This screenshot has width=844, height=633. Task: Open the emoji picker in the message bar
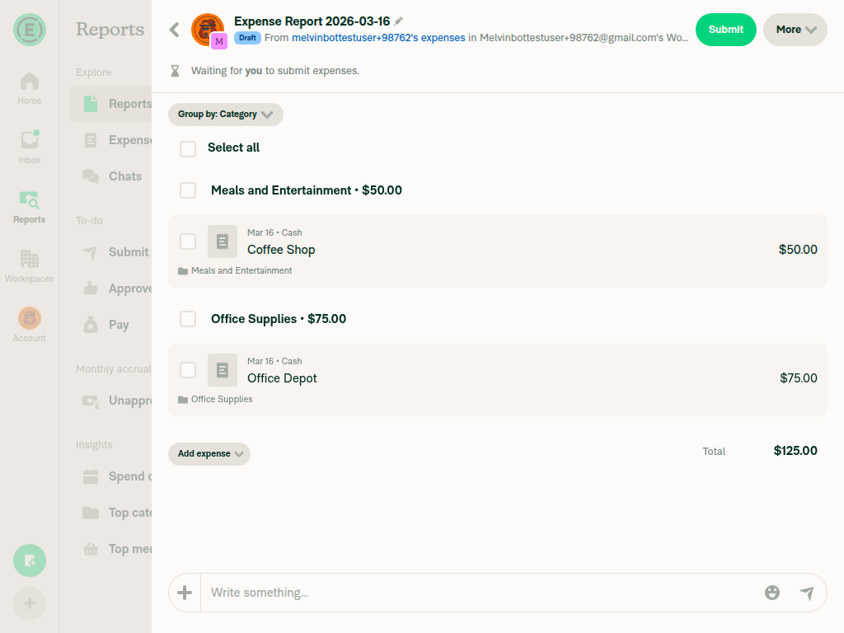[x=772, y=593]
